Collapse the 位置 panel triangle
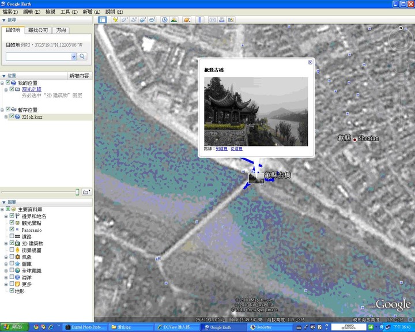The height and width of the screenshot is (332, 415). [3, 76]
